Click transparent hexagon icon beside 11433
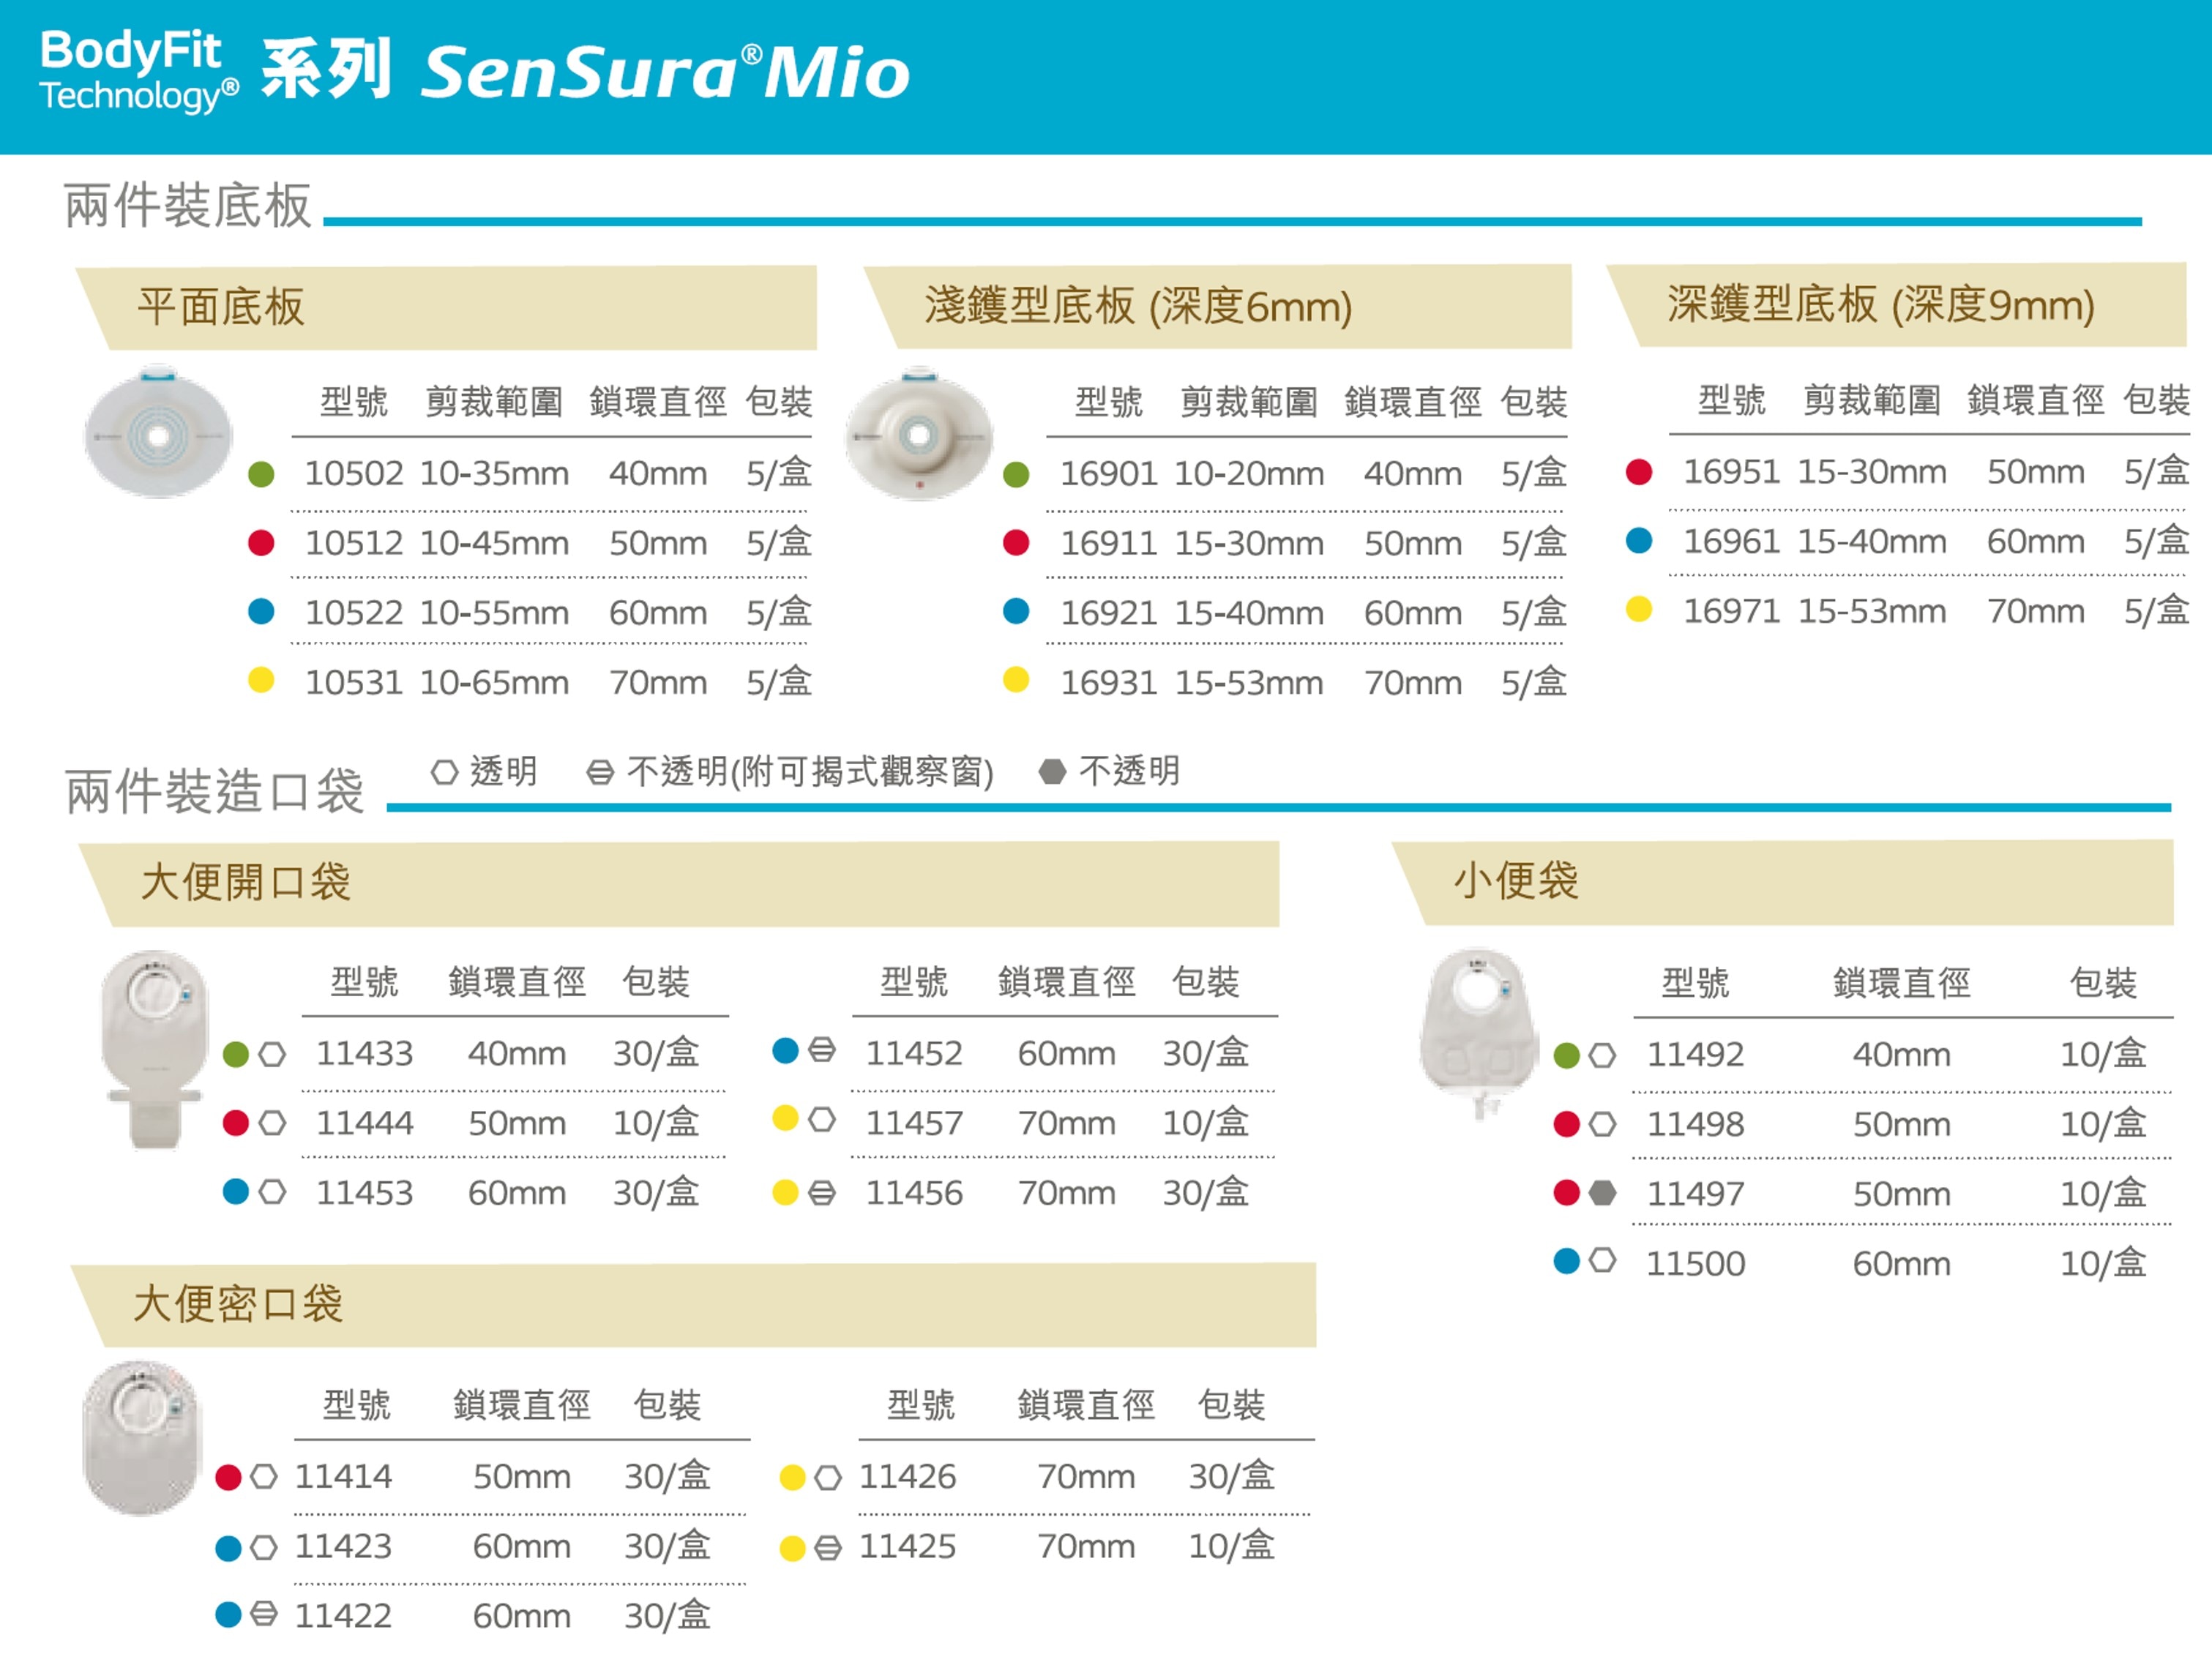The width and height of the screenshot is (2212, 1654). point(272,1054)
